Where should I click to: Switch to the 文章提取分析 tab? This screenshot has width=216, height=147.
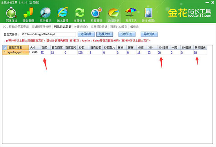pos(99,27)
